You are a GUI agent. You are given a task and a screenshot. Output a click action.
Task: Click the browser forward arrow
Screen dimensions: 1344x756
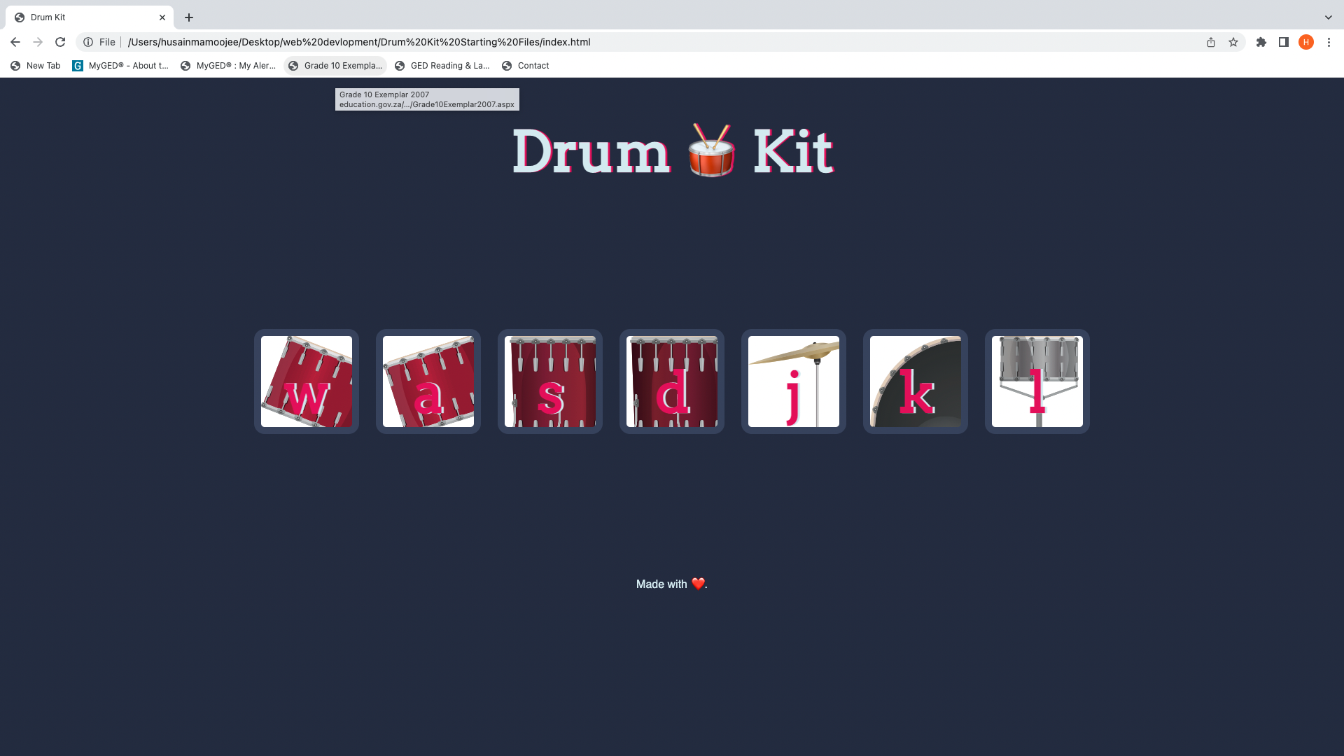38,42
